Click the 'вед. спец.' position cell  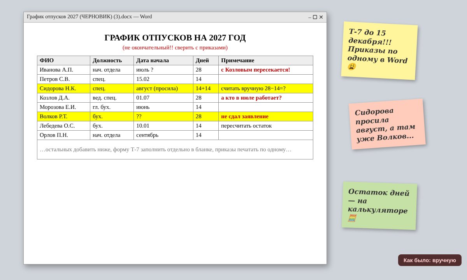click(112, 98)
